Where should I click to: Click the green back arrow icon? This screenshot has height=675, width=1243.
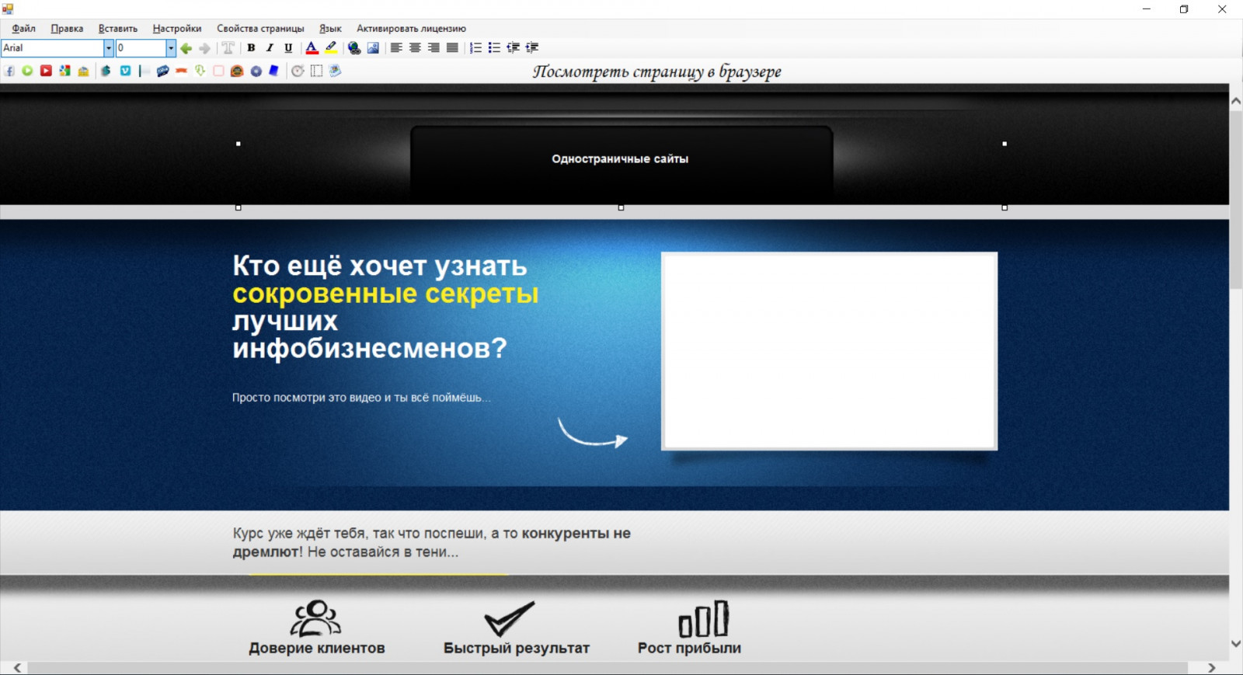(186, 48)
